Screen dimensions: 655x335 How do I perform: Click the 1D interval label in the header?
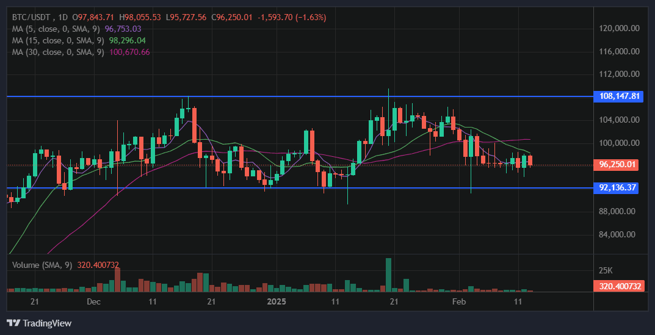click(64, 18)
